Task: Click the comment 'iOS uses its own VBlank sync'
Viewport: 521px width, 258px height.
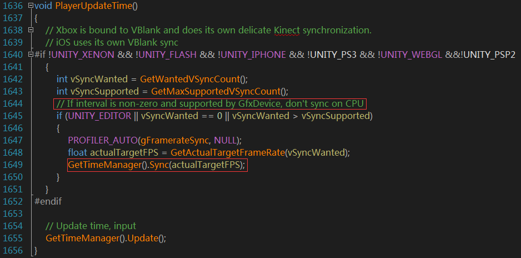Action: coord(112,43)
